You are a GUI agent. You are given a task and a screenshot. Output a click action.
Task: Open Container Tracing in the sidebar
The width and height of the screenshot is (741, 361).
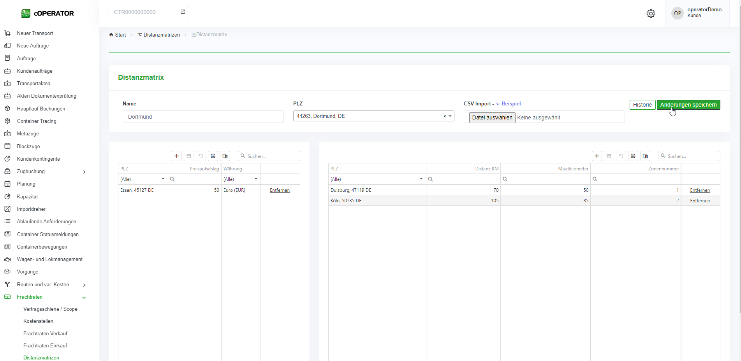[x=37, y=121]
